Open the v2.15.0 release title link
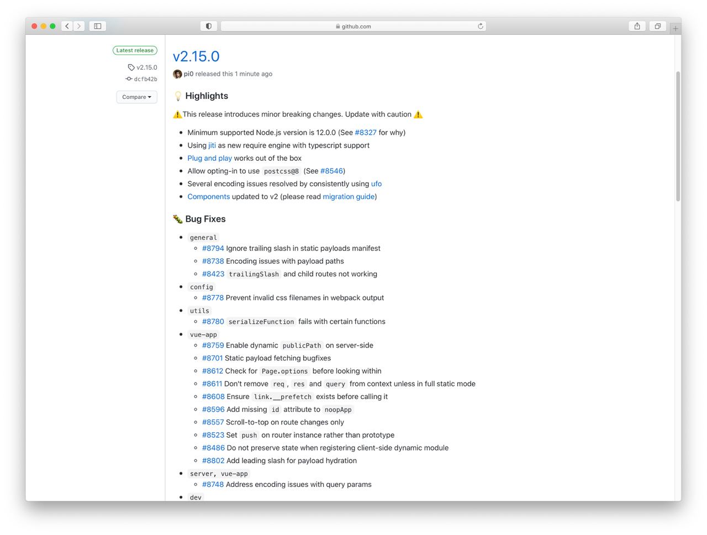The image size is (707, 535). click(x=196, y=56)
